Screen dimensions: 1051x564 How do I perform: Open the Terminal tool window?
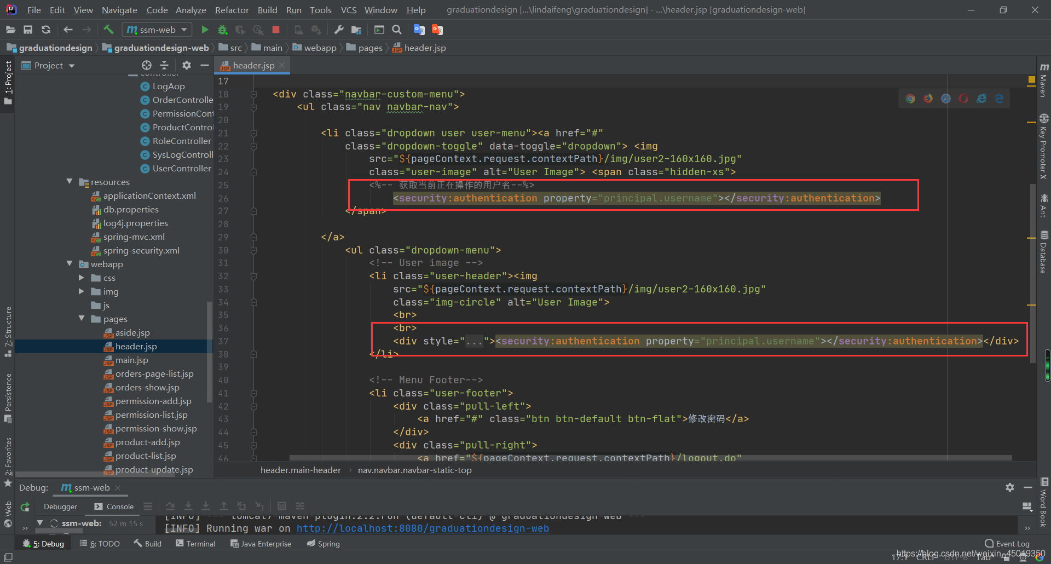[x=195, y=544]
